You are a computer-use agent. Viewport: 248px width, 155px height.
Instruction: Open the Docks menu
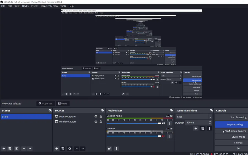(25, 6)
